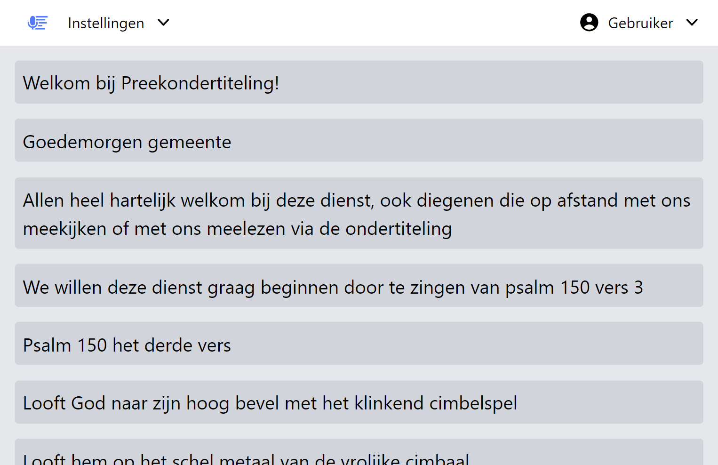Select the "We willen deze dienst" subtitle line

pyautogui.click(x=359, y=286)
